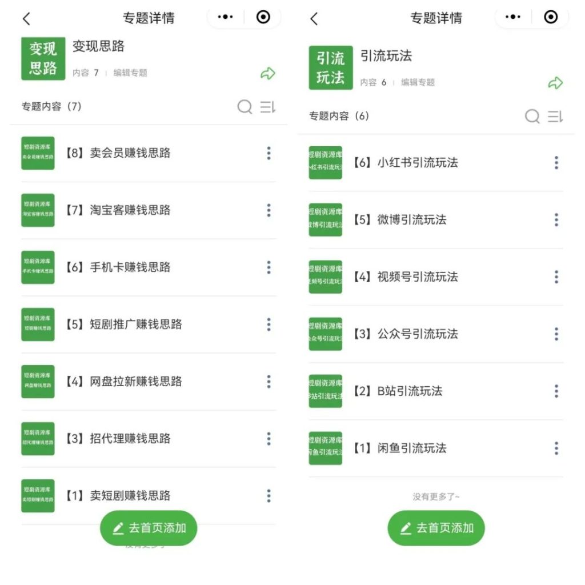The image size is (585, 585).
Task: Tap the sort icon next to the left search
Action: pyautogui.click(x=267, y=107)
